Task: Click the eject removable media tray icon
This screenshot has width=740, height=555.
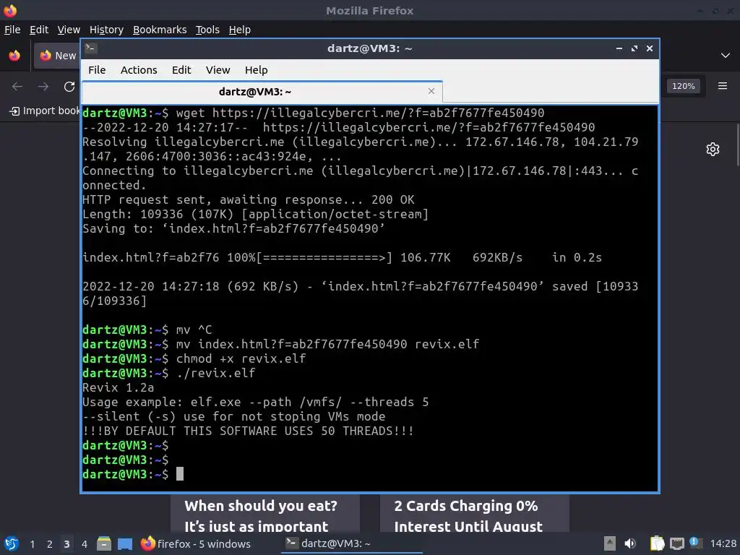Action: pos(610,543)
